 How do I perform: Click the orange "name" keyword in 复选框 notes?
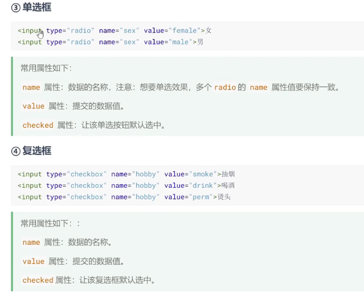31,242
